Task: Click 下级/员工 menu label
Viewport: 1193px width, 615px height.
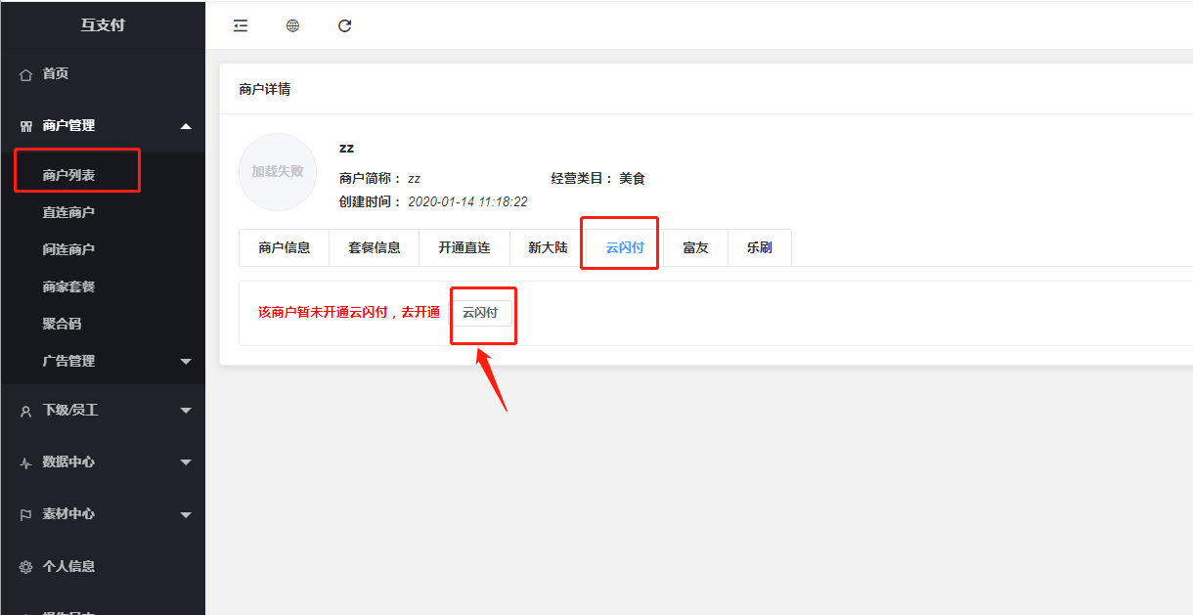Action: [70, 411]
